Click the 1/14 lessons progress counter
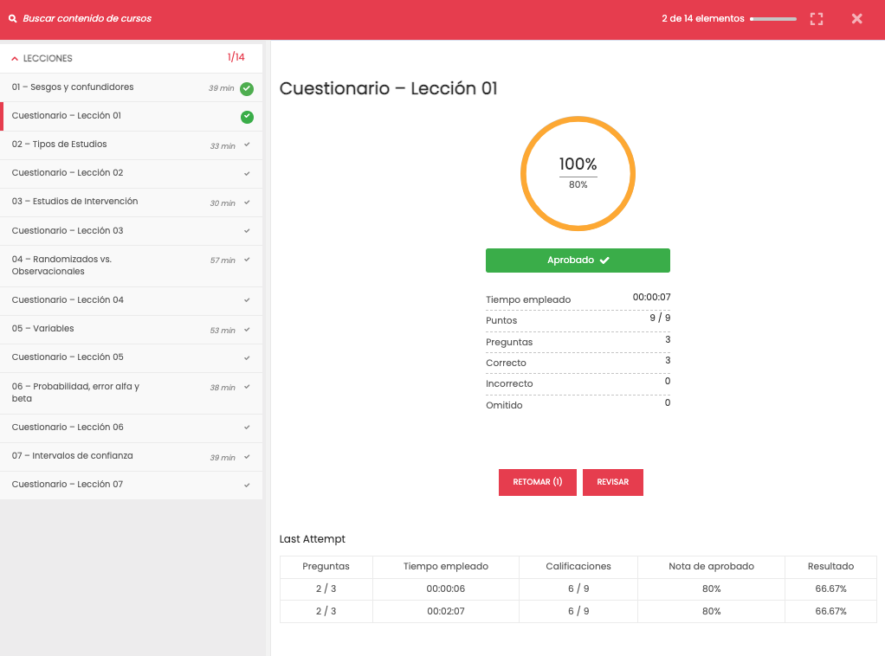The width and height of the screenshot is (885, 656). 236,58
